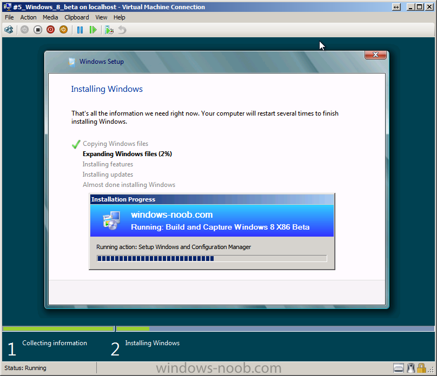Click 'Almost done installing Windows' step
Viewport: 437px width, 376px height.
pos(129,185)
